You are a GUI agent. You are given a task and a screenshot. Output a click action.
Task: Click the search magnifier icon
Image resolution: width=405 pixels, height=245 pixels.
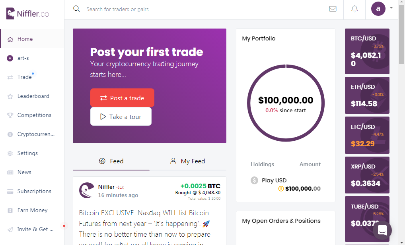[76, 9]
